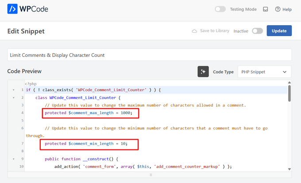Click the snippet title input field
This screenshot has height=183, width=301.
149,55
